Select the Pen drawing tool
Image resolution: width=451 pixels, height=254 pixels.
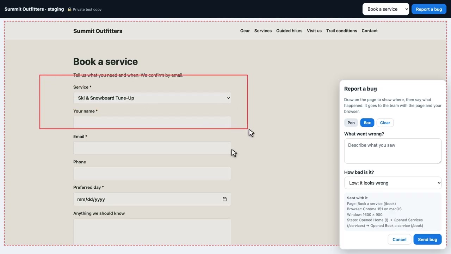(351, 123)
